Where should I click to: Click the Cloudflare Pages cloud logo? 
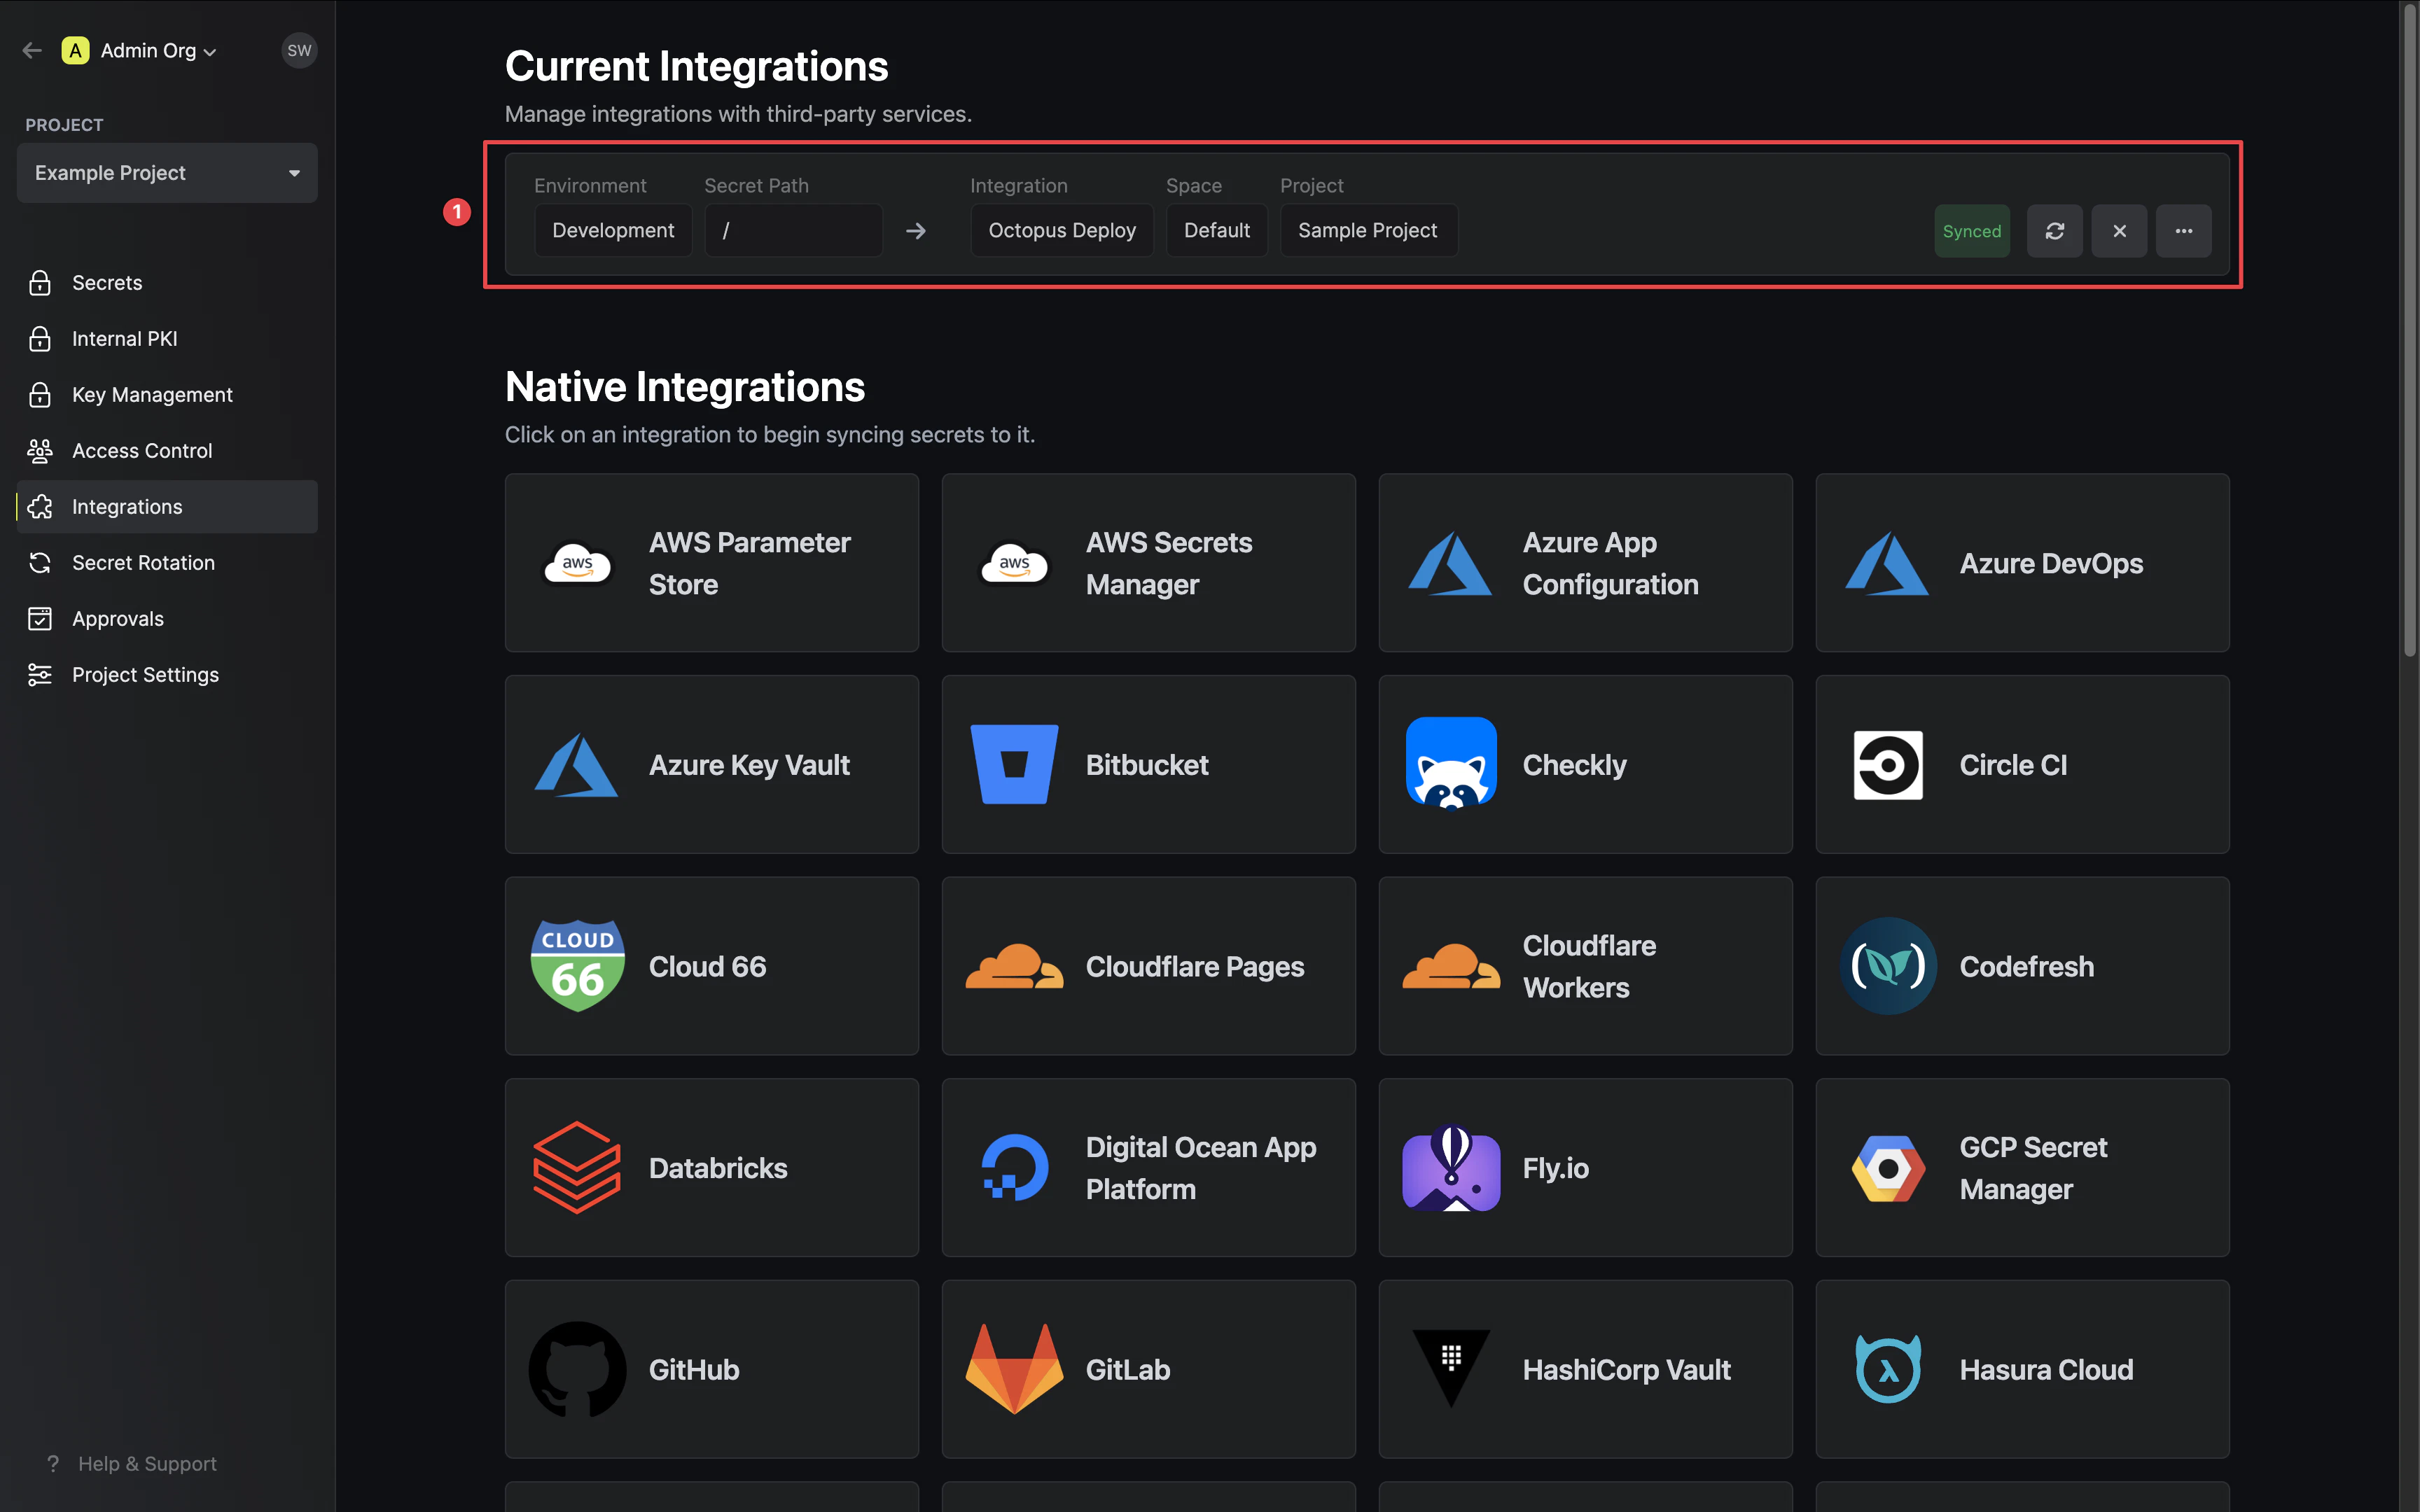point(1014,966)
